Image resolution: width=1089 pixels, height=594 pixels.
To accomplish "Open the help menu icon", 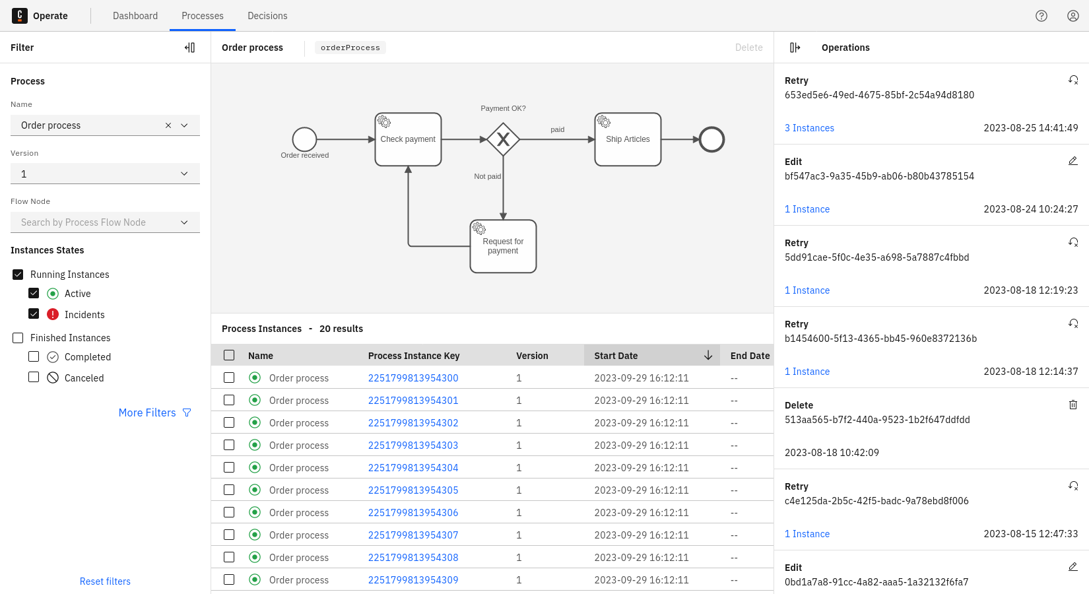I will point(1041,16).
